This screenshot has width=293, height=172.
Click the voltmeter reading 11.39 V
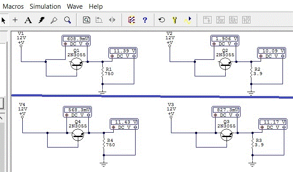[123, 53]
